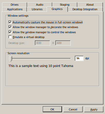Confirm settings with the OK button
The height and width of the screenshot is (114, 105).
pos(52,109)
